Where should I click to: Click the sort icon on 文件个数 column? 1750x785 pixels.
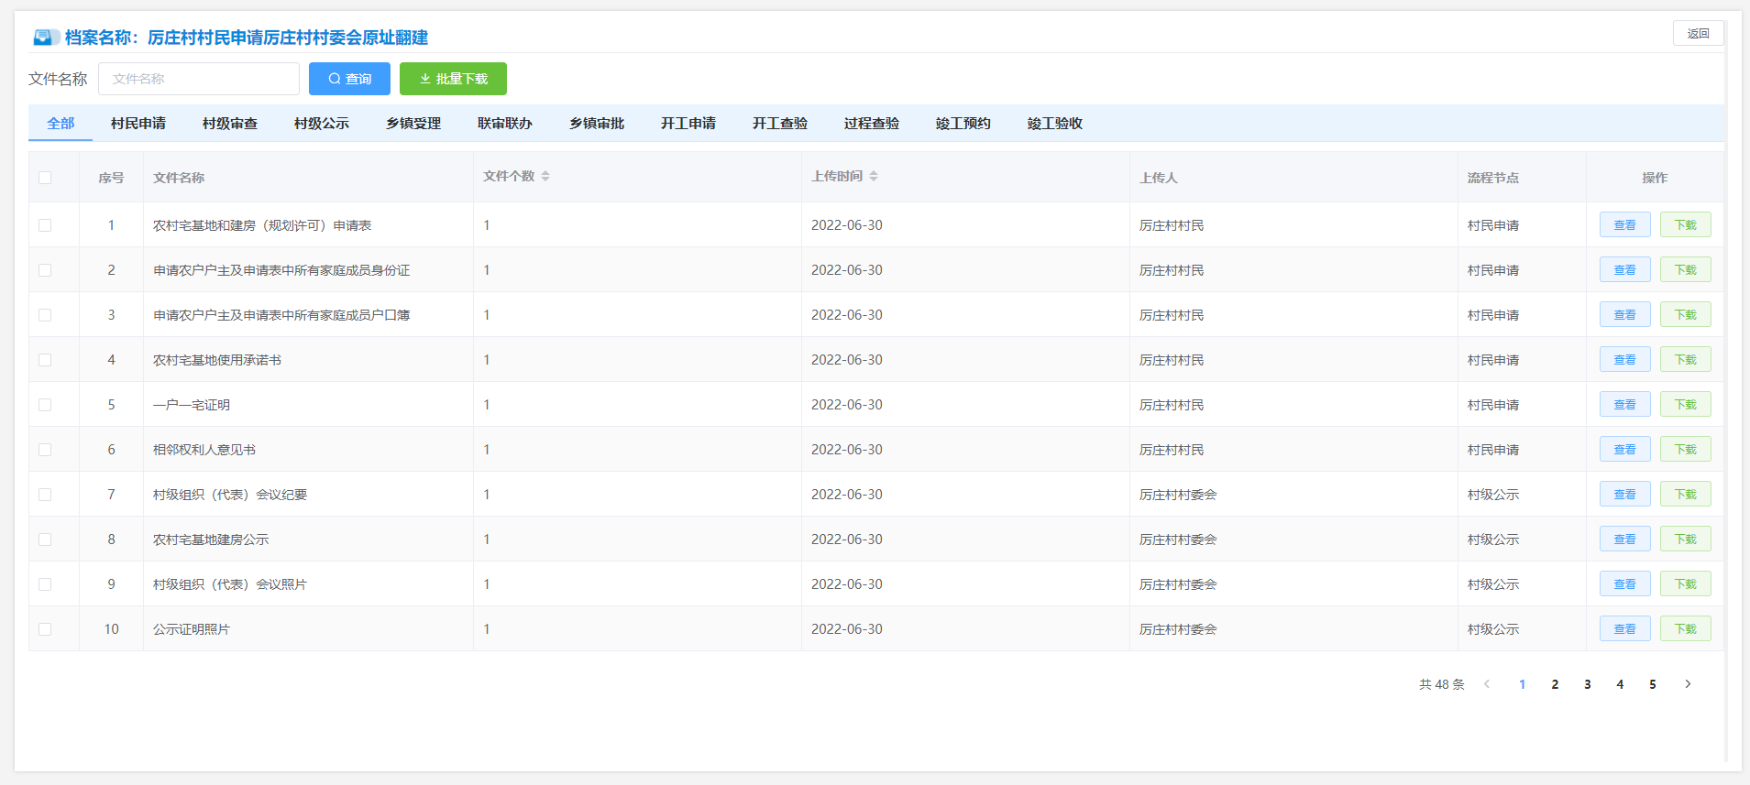545,176
